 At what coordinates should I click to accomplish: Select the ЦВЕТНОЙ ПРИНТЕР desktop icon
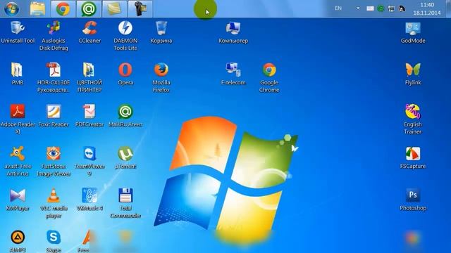89,77
